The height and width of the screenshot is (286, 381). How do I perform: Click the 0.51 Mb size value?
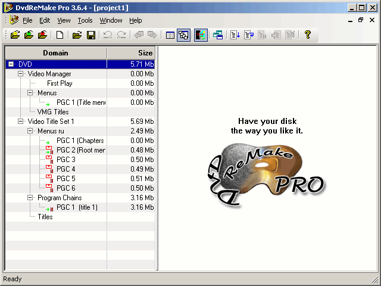point(142,179)
